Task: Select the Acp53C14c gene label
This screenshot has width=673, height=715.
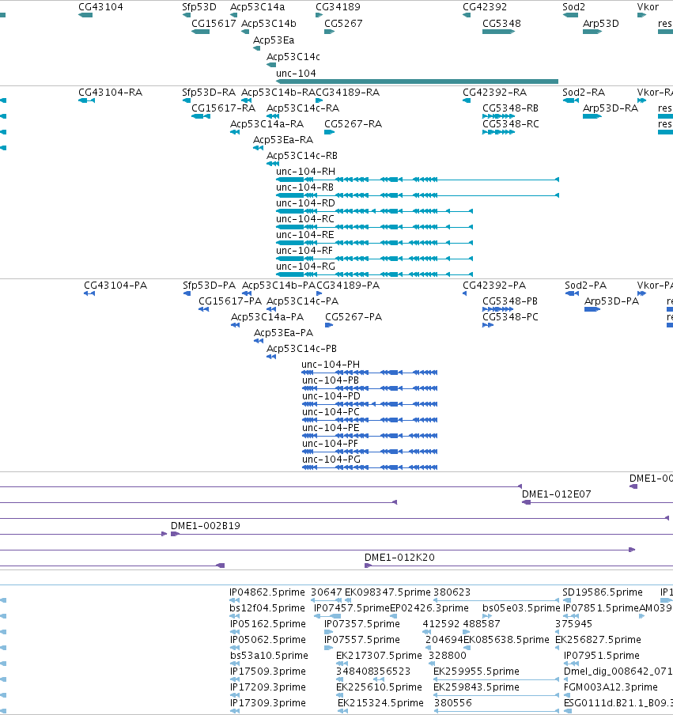Action: pos(293,56)
